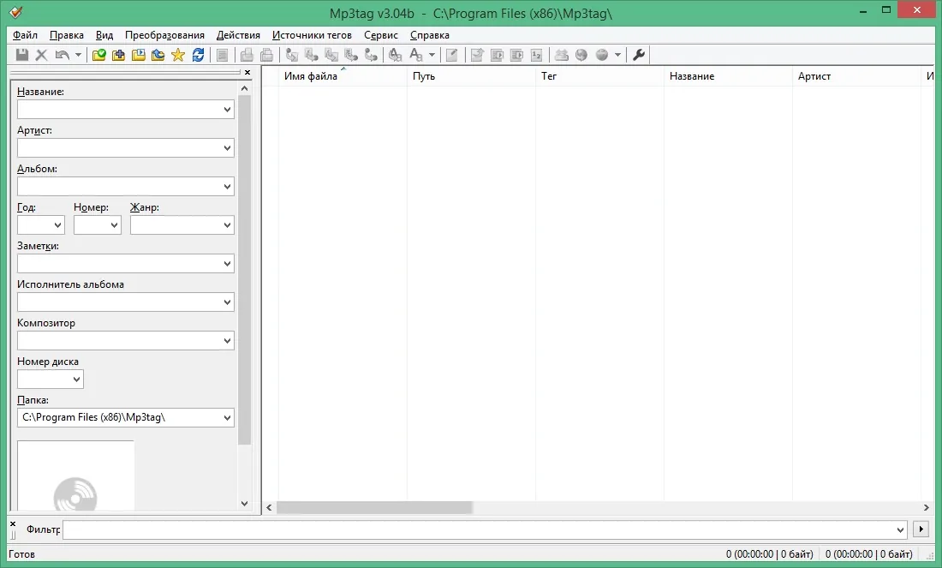Expand the Жанр dropdown
The image size is (942, 568).
coord(227,225)
